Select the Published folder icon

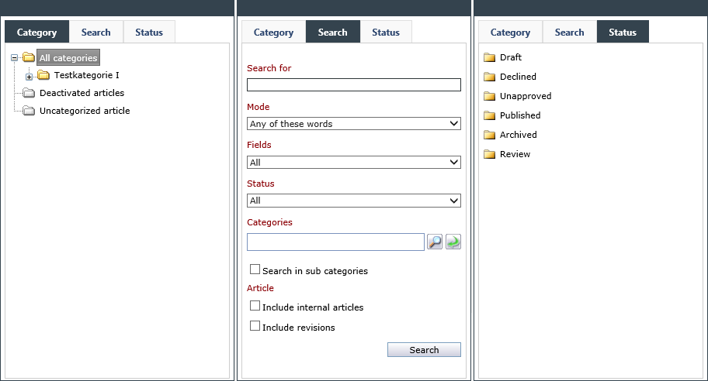[x=489, y=115]
